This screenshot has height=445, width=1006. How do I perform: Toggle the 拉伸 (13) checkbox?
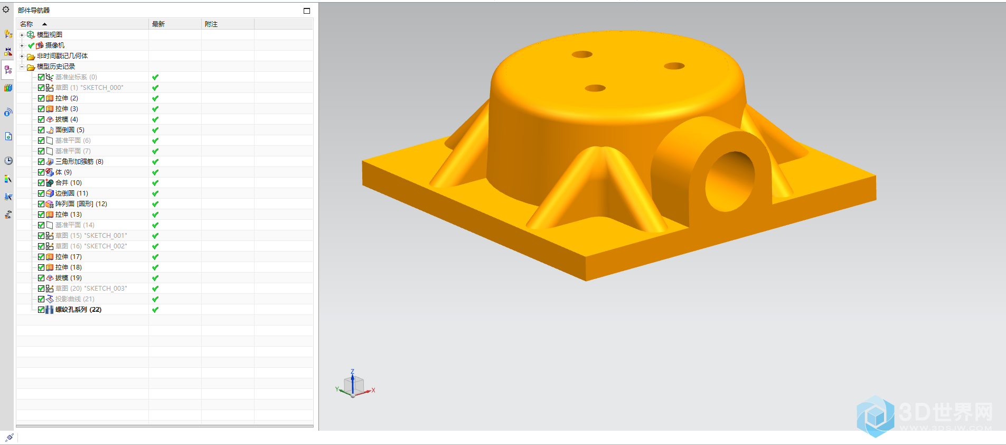[x=41, y=215]
